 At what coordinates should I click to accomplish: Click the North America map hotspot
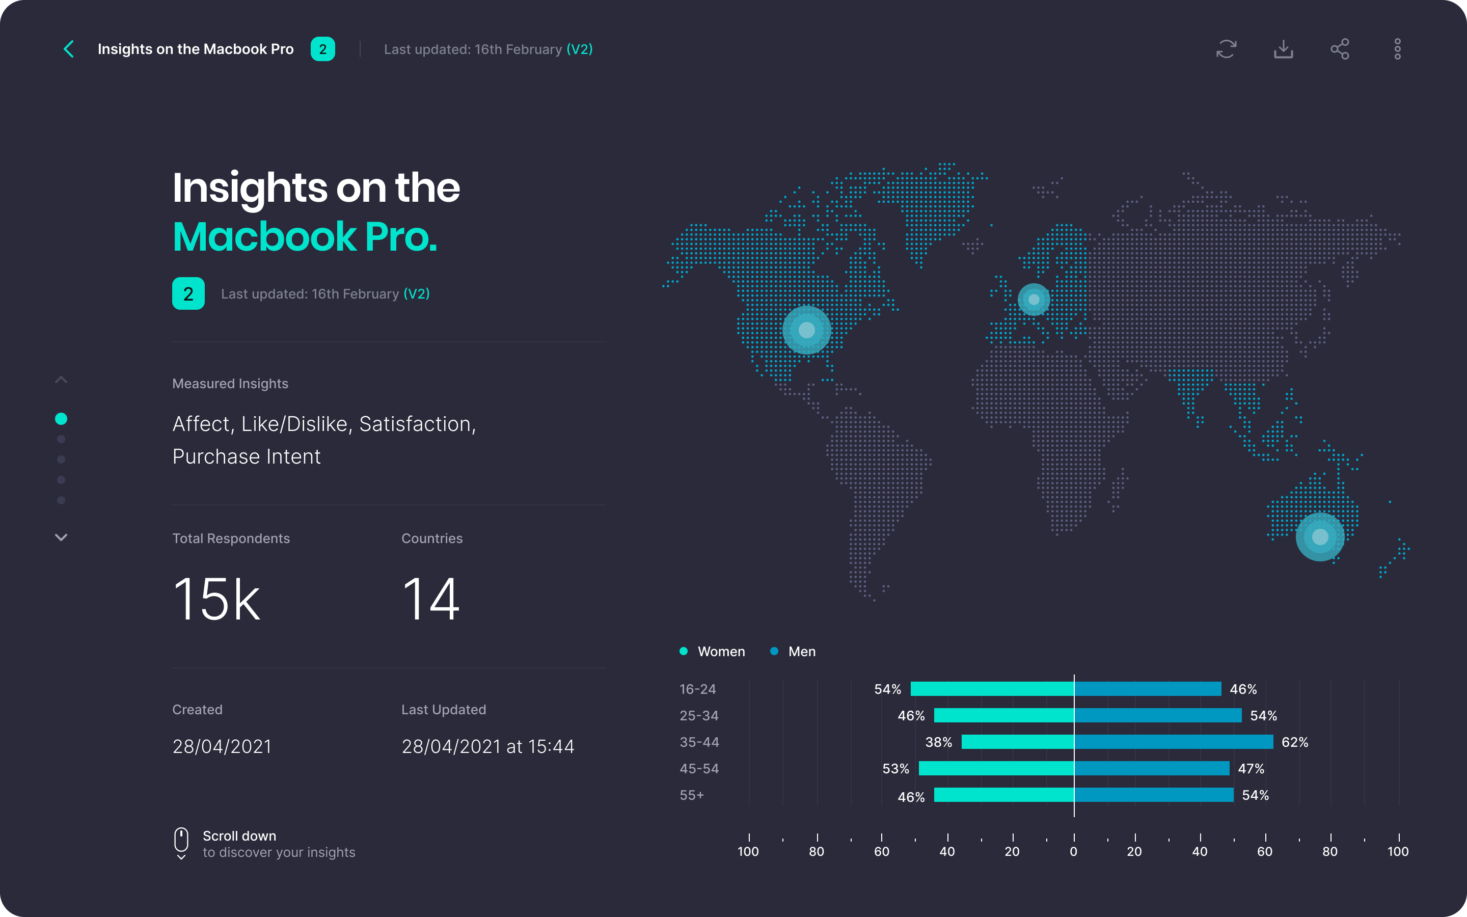(807, 330)
